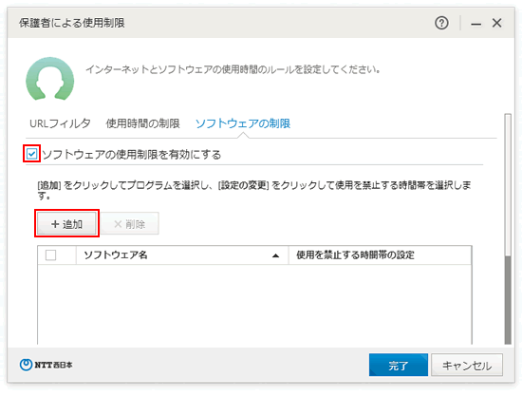Click the キャンセル button

coord(467,365)
